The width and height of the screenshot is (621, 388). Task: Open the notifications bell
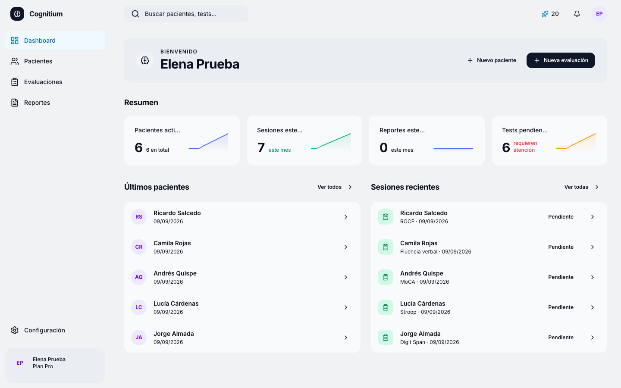pyautogui.click(x=577, y=14)
